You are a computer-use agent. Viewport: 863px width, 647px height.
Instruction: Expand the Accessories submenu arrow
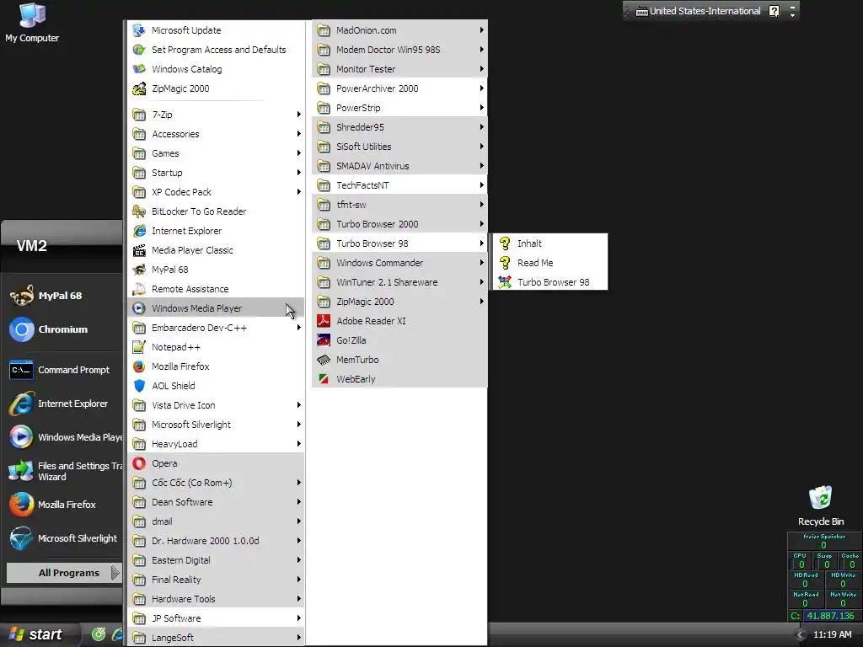coord(299,134)
